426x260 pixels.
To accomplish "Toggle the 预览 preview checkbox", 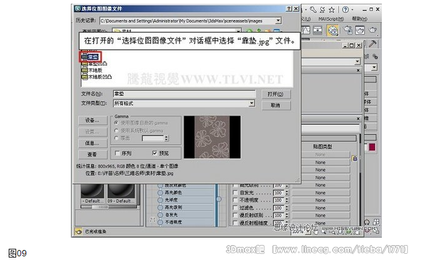I will [155, 153].
